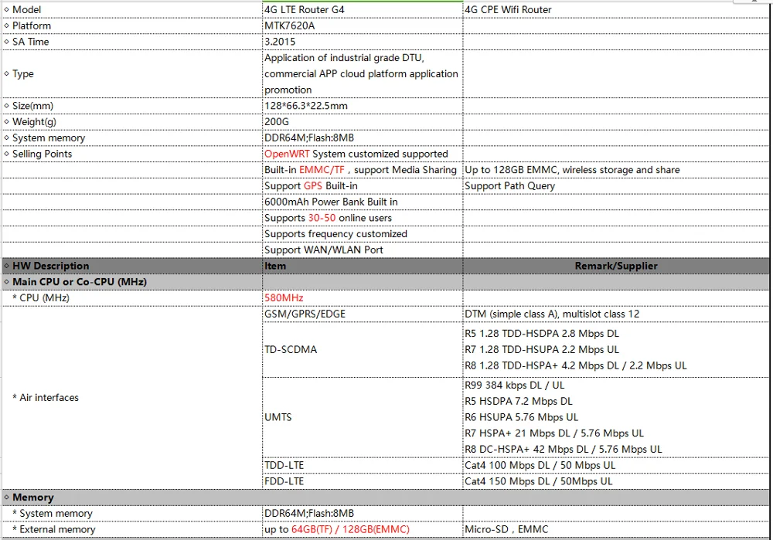Viewport: 773px width, 540px height.
Task: Click the SA Time value '3.2015'
Action: tap(363, 42)
